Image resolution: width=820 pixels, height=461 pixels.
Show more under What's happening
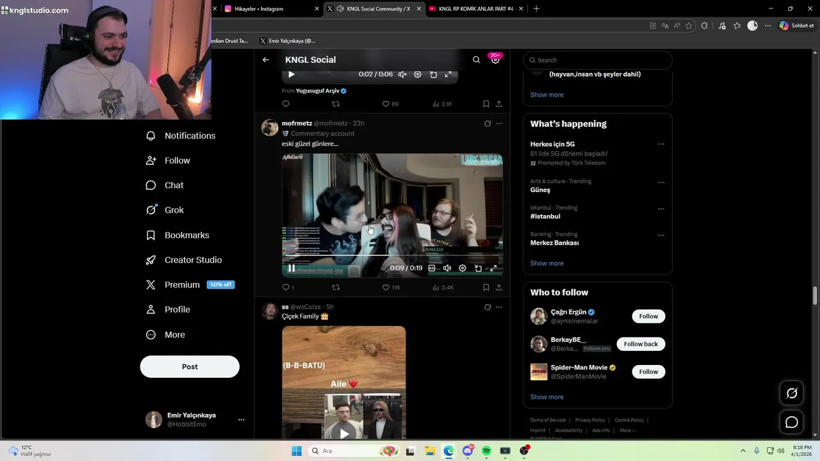[x=546, y=263]
